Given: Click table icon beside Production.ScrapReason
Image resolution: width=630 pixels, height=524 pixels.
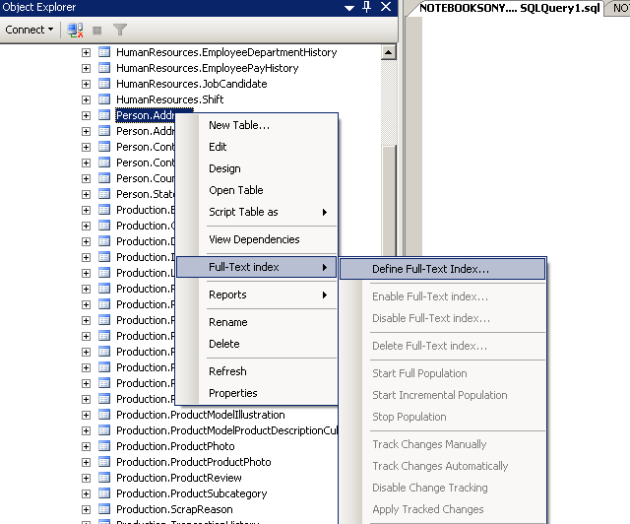Looking at the screenshot, I should 103,509.
